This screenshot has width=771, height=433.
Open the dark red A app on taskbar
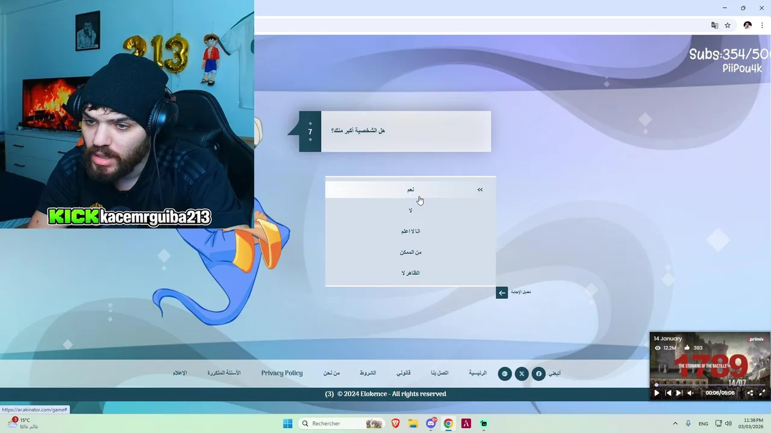coord(466,423)
